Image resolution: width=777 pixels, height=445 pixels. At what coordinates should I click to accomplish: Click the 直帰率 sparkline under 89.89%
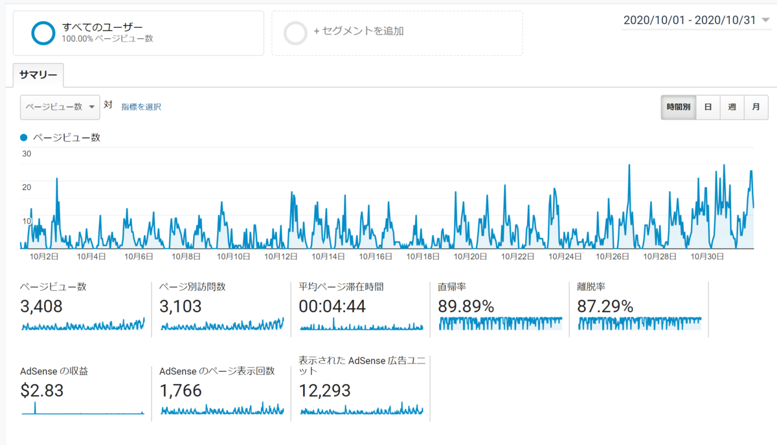501,323
